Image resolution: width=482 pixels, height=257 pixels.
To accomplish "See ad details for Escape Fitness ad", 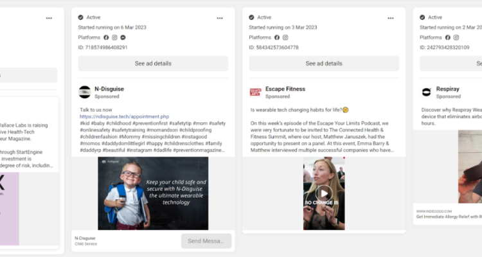I will [x=324, y=64].
